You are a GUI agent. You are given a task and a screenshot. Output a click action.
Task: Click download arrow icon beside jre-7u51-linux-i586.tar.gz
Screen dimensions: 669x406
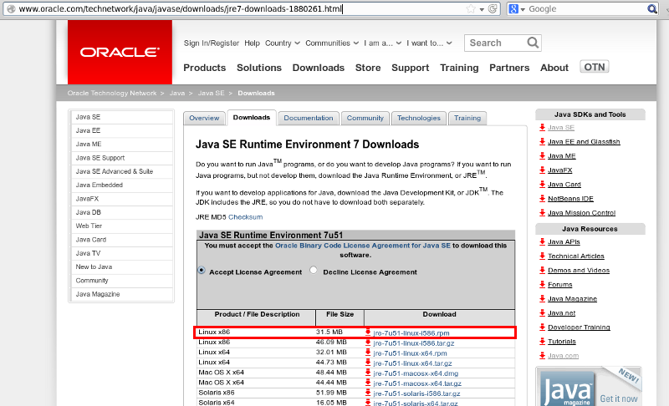click(x=368, y=343)
